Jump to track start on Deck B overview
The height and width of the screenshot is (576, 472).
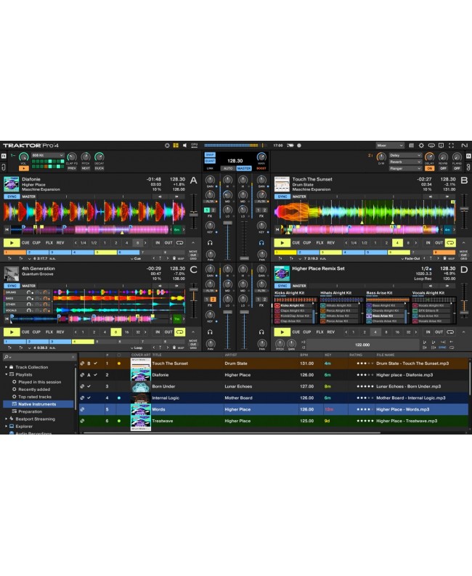pyautogui.click(x=277, y=229)
